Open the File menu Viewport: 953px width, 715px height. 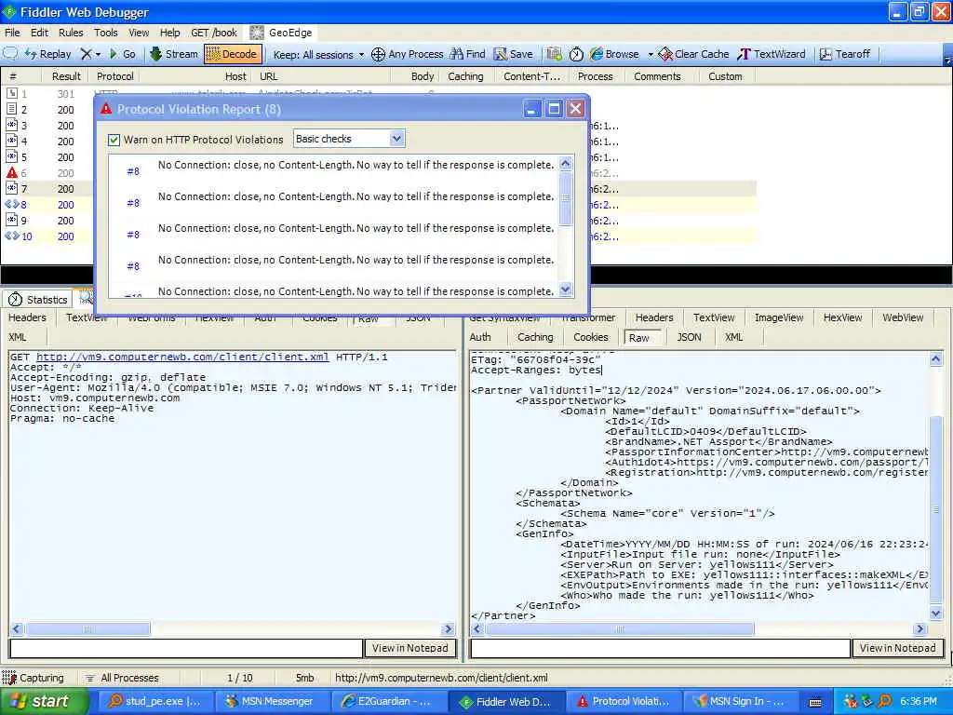tap(12, 33)
